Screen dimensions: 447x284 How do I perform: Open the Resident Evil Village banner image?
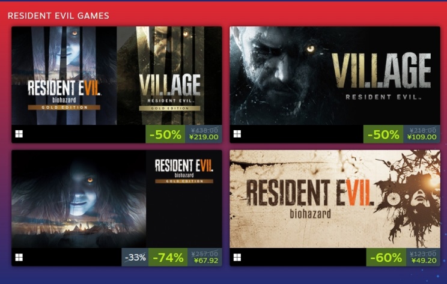(x=335, y=76)
